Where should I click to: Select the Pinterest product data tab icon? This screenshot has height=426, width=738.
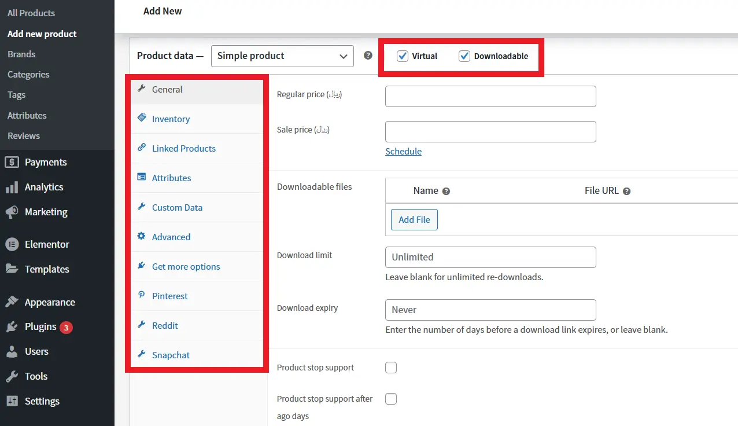click(x=142, y=296)
